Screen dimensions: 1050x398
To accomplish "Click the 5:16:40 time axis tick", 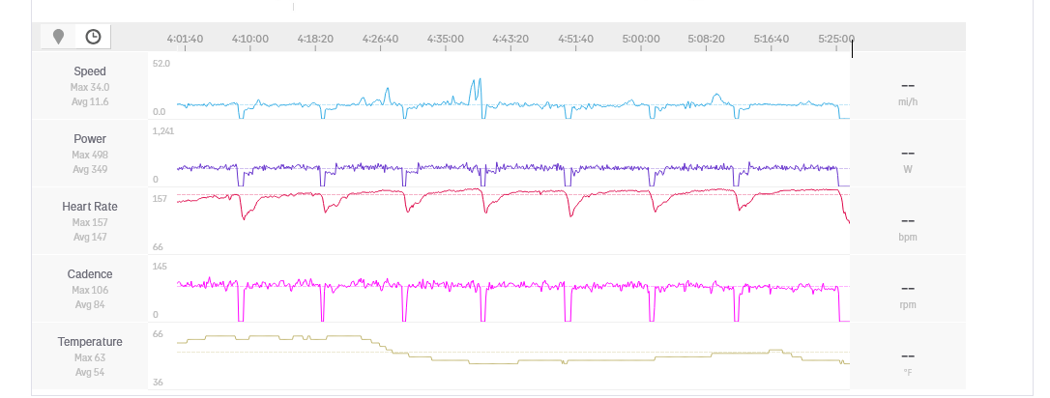I will click(771, 39).
